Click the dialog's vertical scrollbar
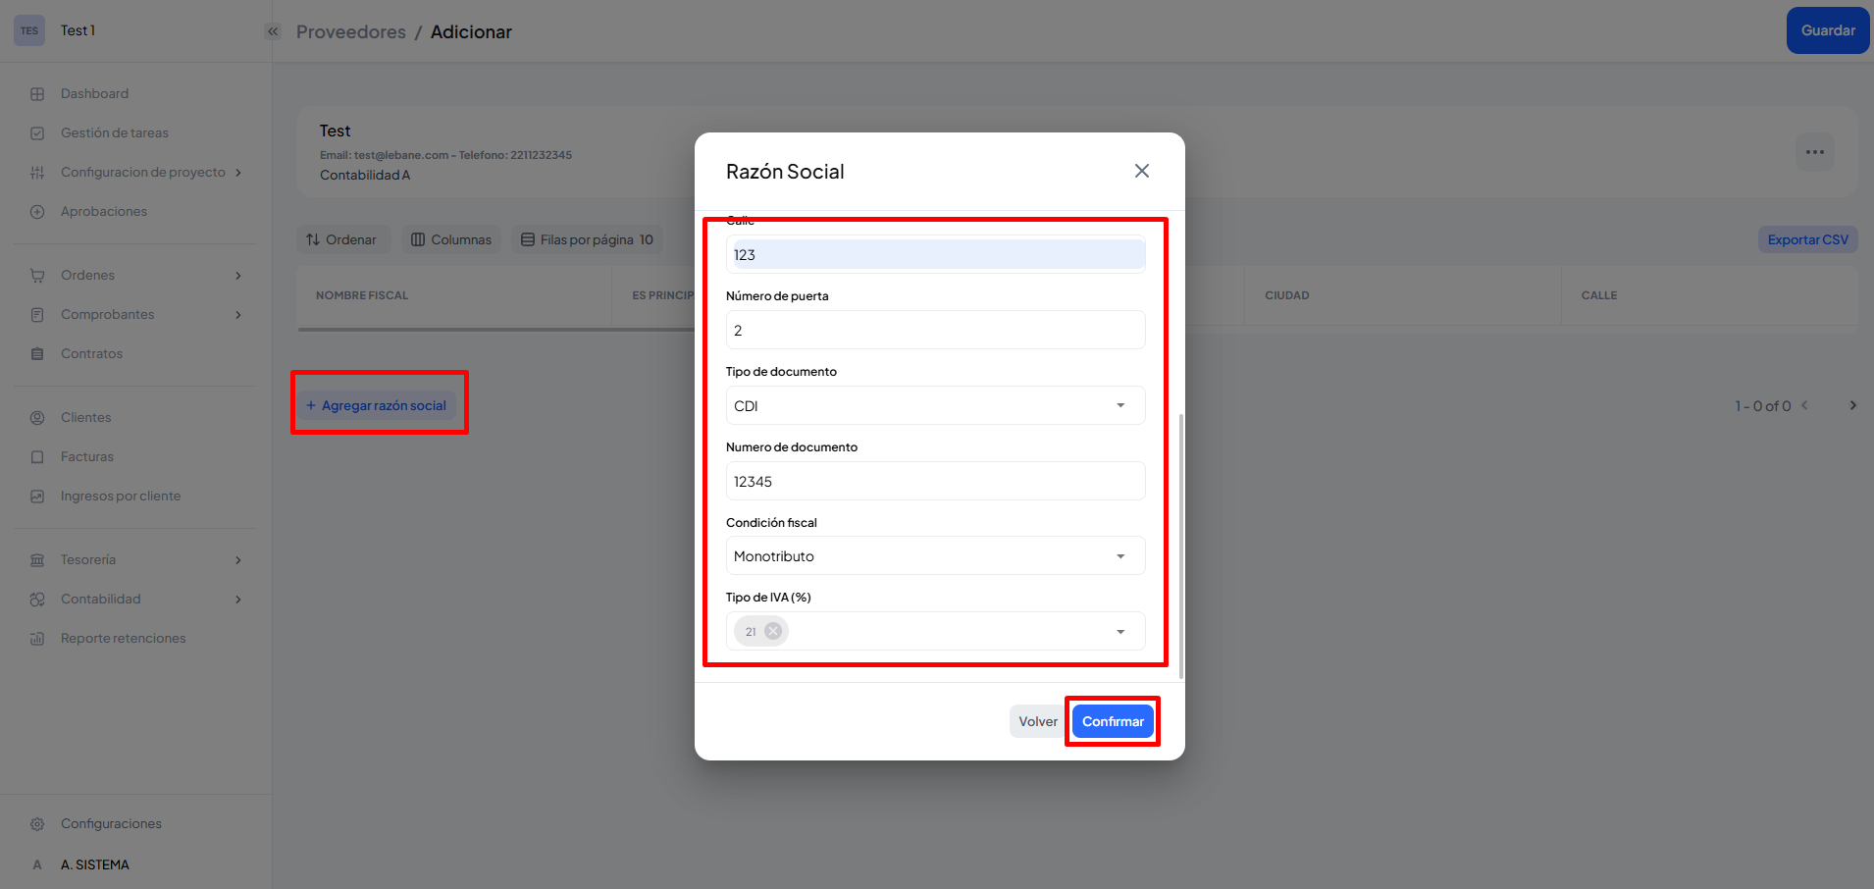Screen dimensions: 1874x889 pos(1181,545)
